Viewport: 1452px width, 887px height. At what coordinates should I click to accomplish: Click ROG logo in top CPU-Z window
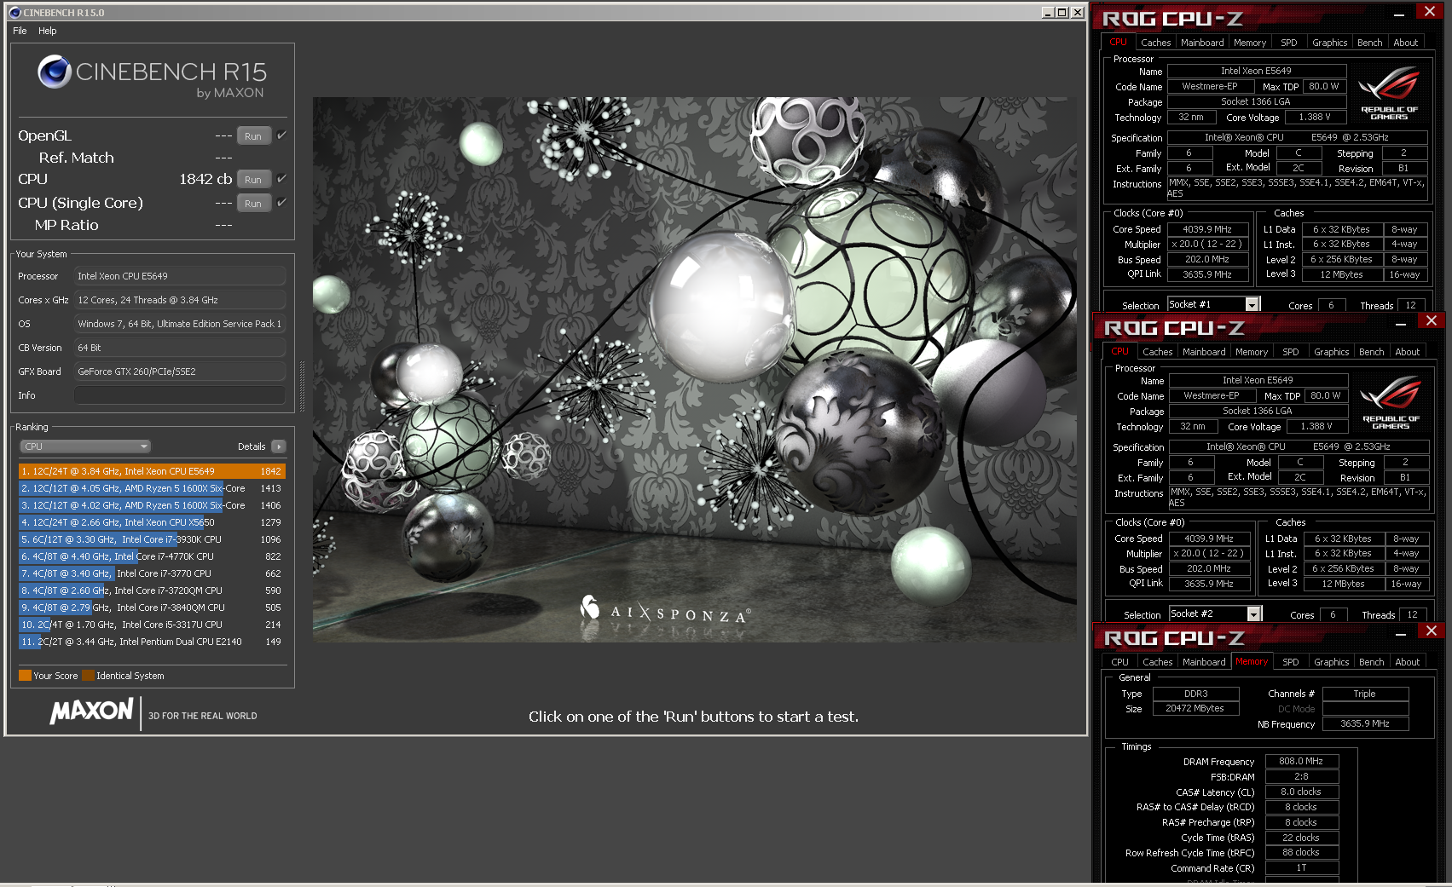1389,92
